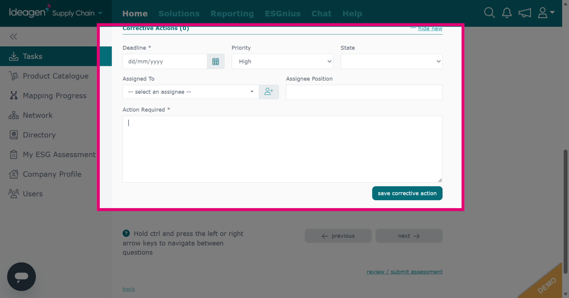
Task: Click the Tasks download icon
Action: click(x=14, y=56)
